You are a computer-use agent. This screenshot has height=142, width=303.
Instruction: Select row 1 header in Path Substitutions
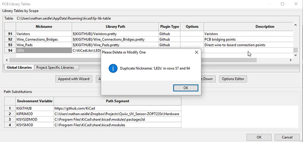10,108
